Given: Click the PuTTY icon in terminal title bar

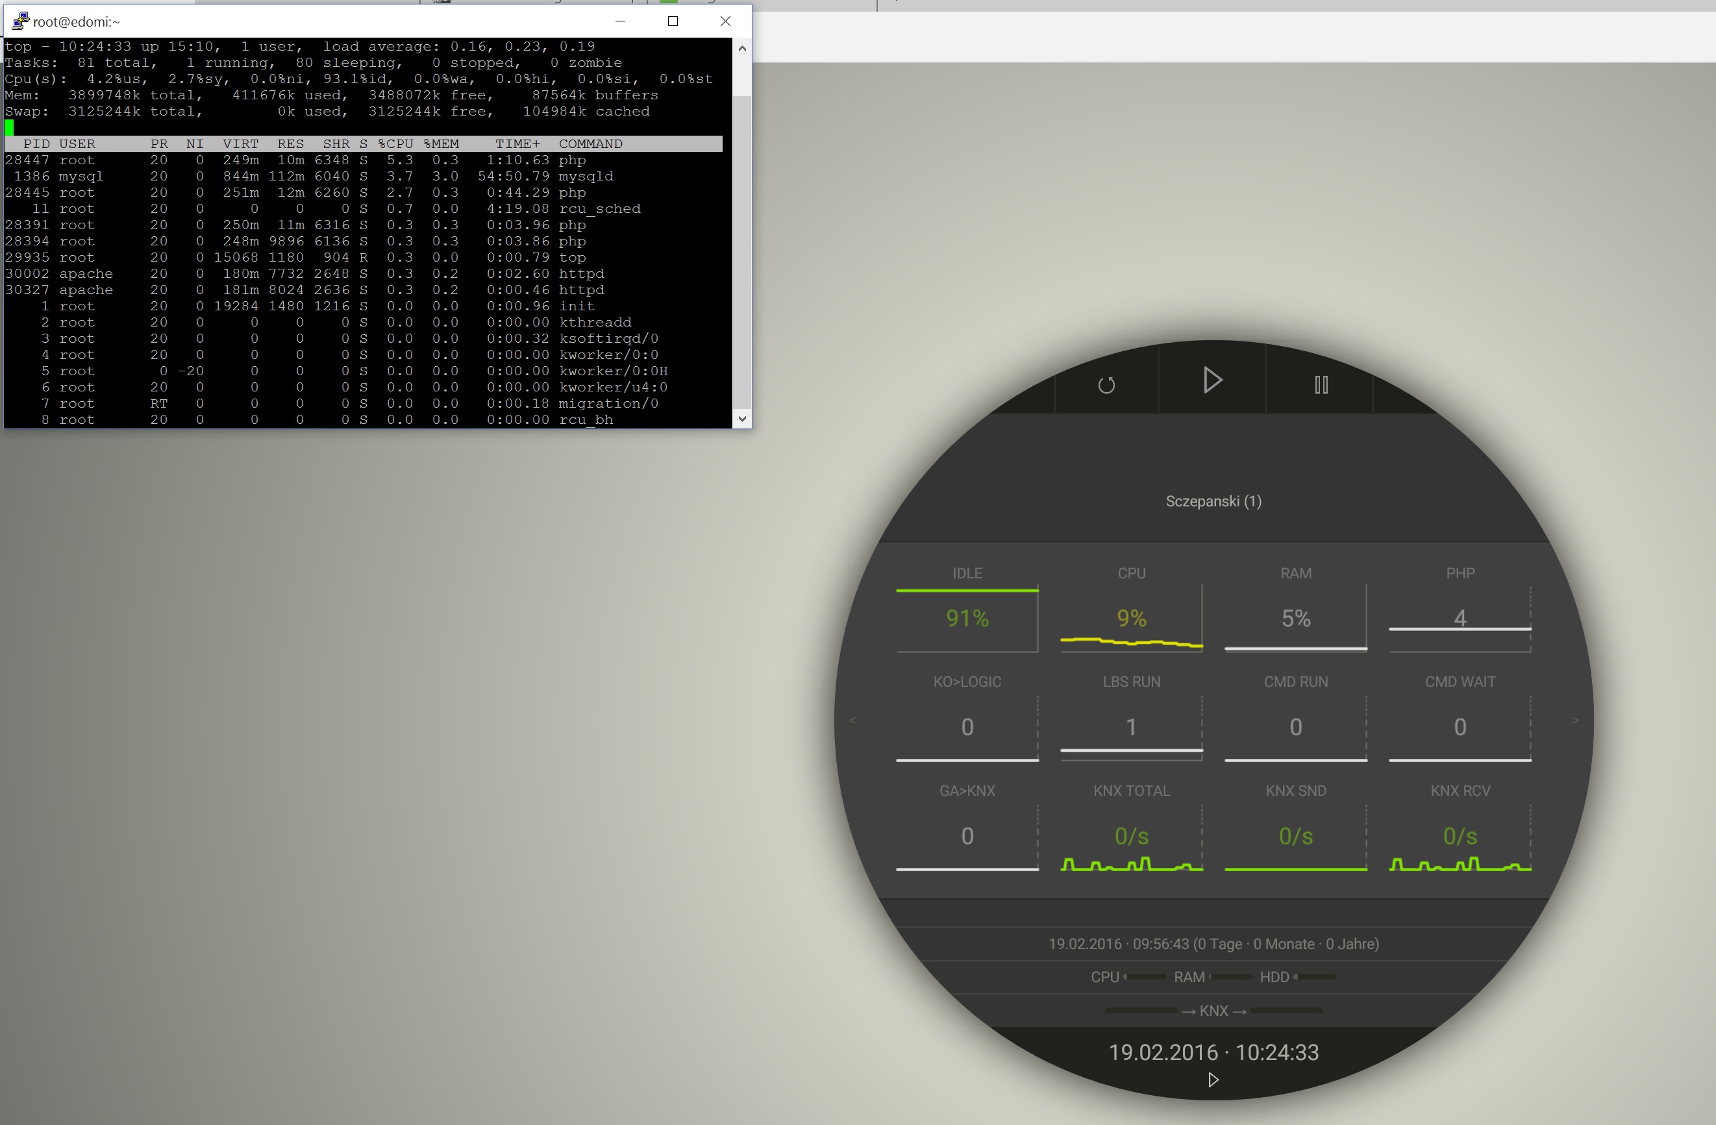Looking at the screenshot, I should (x=19, y=21).
